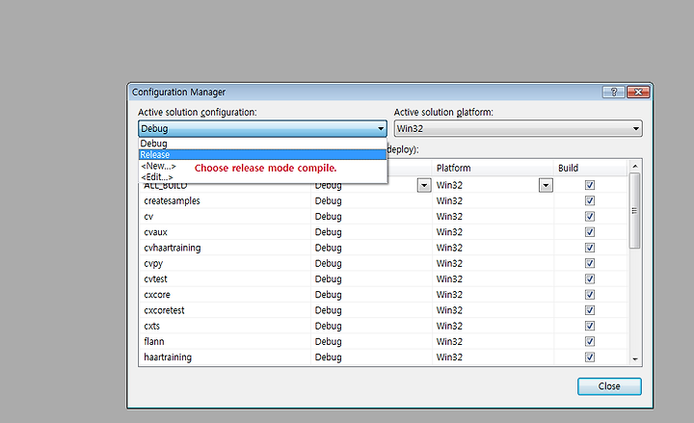The width and height of the screenshot is (694, 423).
Task: Click scroll down arrow of project list
Action: coord(634,359)
